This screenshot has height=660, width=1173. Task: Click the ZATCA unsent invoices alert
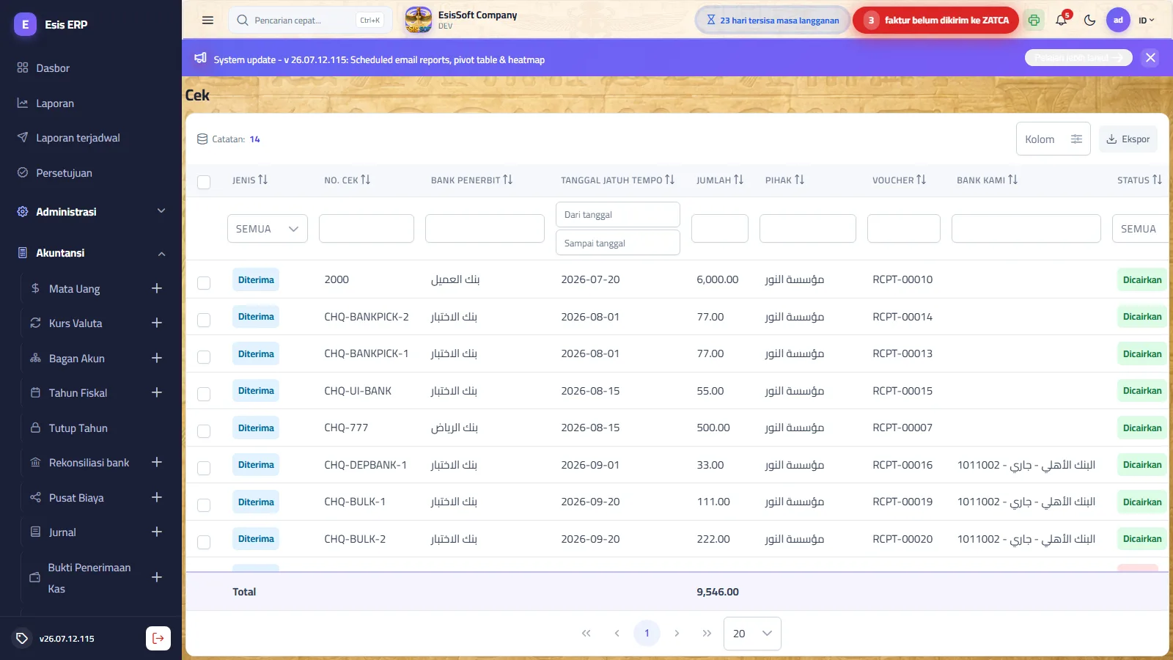tap(935, 21)
